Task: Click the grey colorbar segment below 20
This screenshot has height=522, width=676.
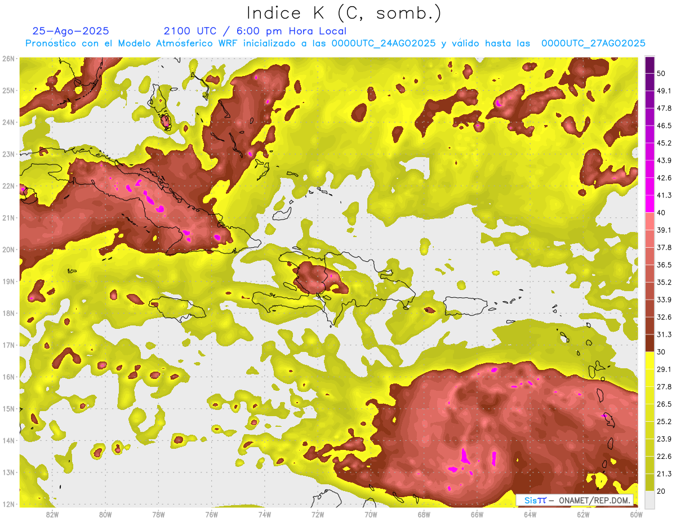Action: (650, 499)
